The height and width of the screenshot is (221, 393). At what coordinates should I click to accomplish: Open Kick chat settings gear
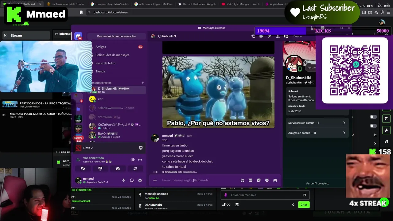point(293,205)
